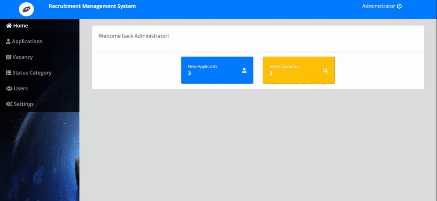437x201 pixels.
Task: Click the house icon next to Home
Action: pos(9,26)
